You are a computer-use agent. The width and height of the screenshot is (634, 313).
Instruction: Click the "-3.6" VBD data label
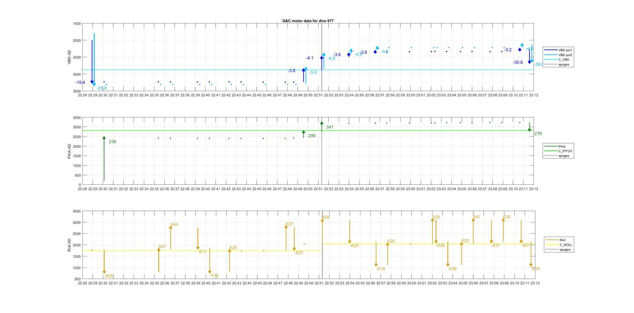point(337,55)
